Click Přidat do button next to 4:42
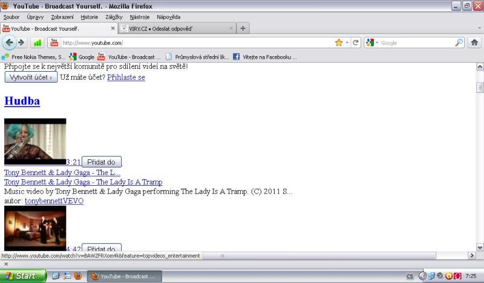This screenshot has width=484, height=283. 102,247
